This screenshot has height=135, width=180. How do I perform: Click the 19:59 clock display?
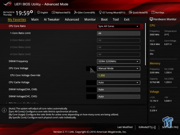pos(23,13)
